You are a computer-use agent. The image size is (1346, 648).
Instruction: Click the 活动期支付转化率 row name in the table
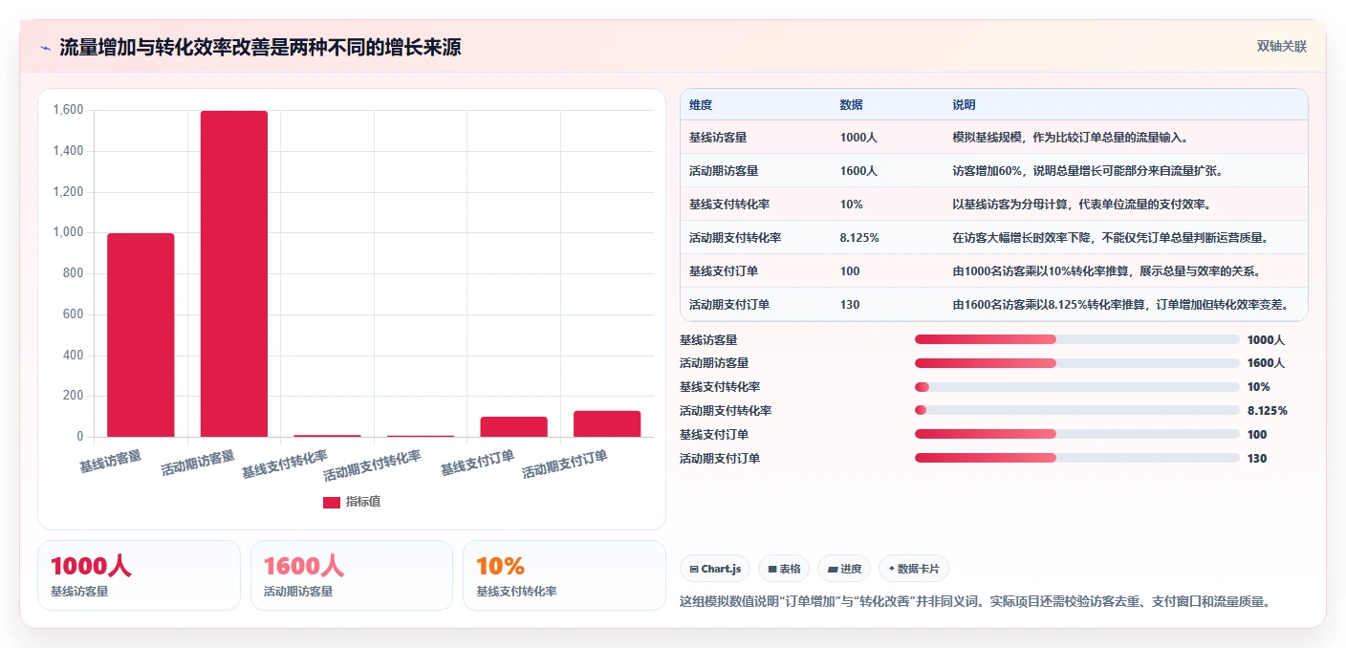coord(735,238)
